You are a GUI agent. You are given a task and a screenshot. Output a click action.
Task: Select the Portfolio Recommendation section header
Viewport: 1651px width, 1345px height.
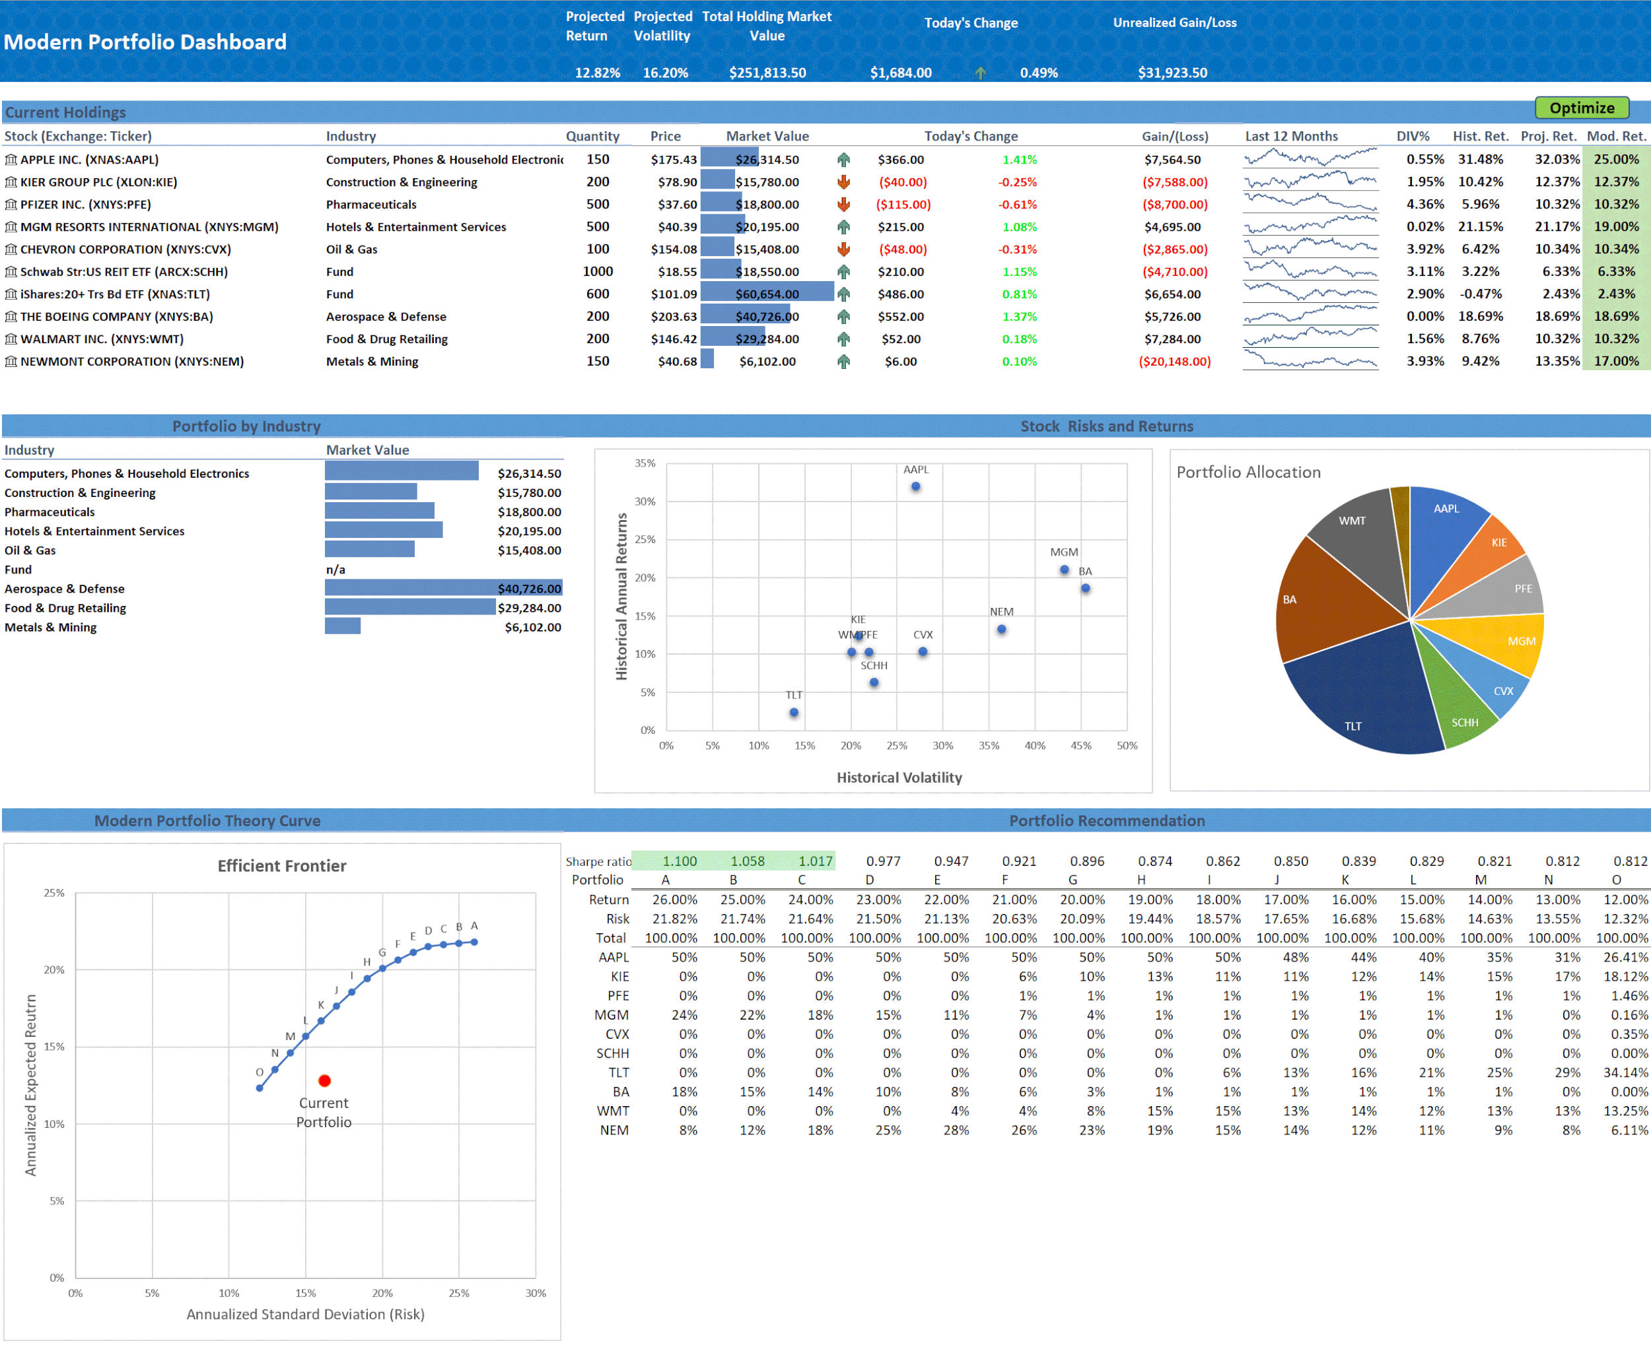point(1107,820)
